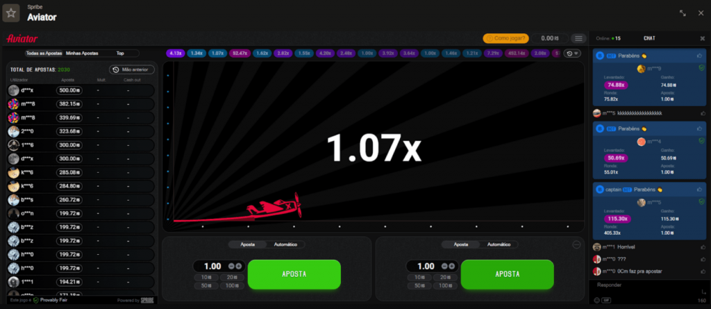The width and height of the screenshot is (711, 309).
Task: Decrease bet with minus in second bet panel
Action: click(444, 267)
